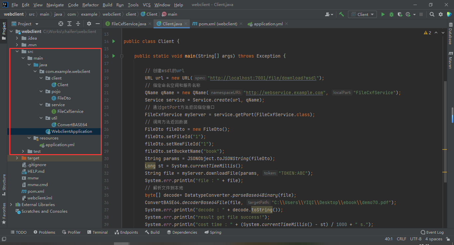Screen dimensions: 454x245
Task: Collapse the resources folder
Action: point(29,138)
